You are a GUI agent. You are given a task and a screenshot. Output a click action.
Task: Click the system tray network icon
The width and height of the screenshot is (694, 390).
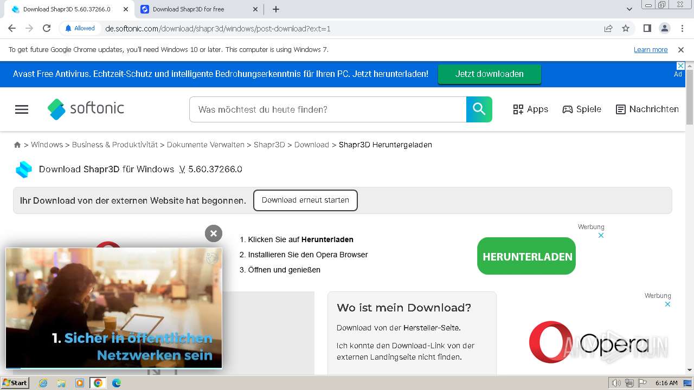pos(629,383)
